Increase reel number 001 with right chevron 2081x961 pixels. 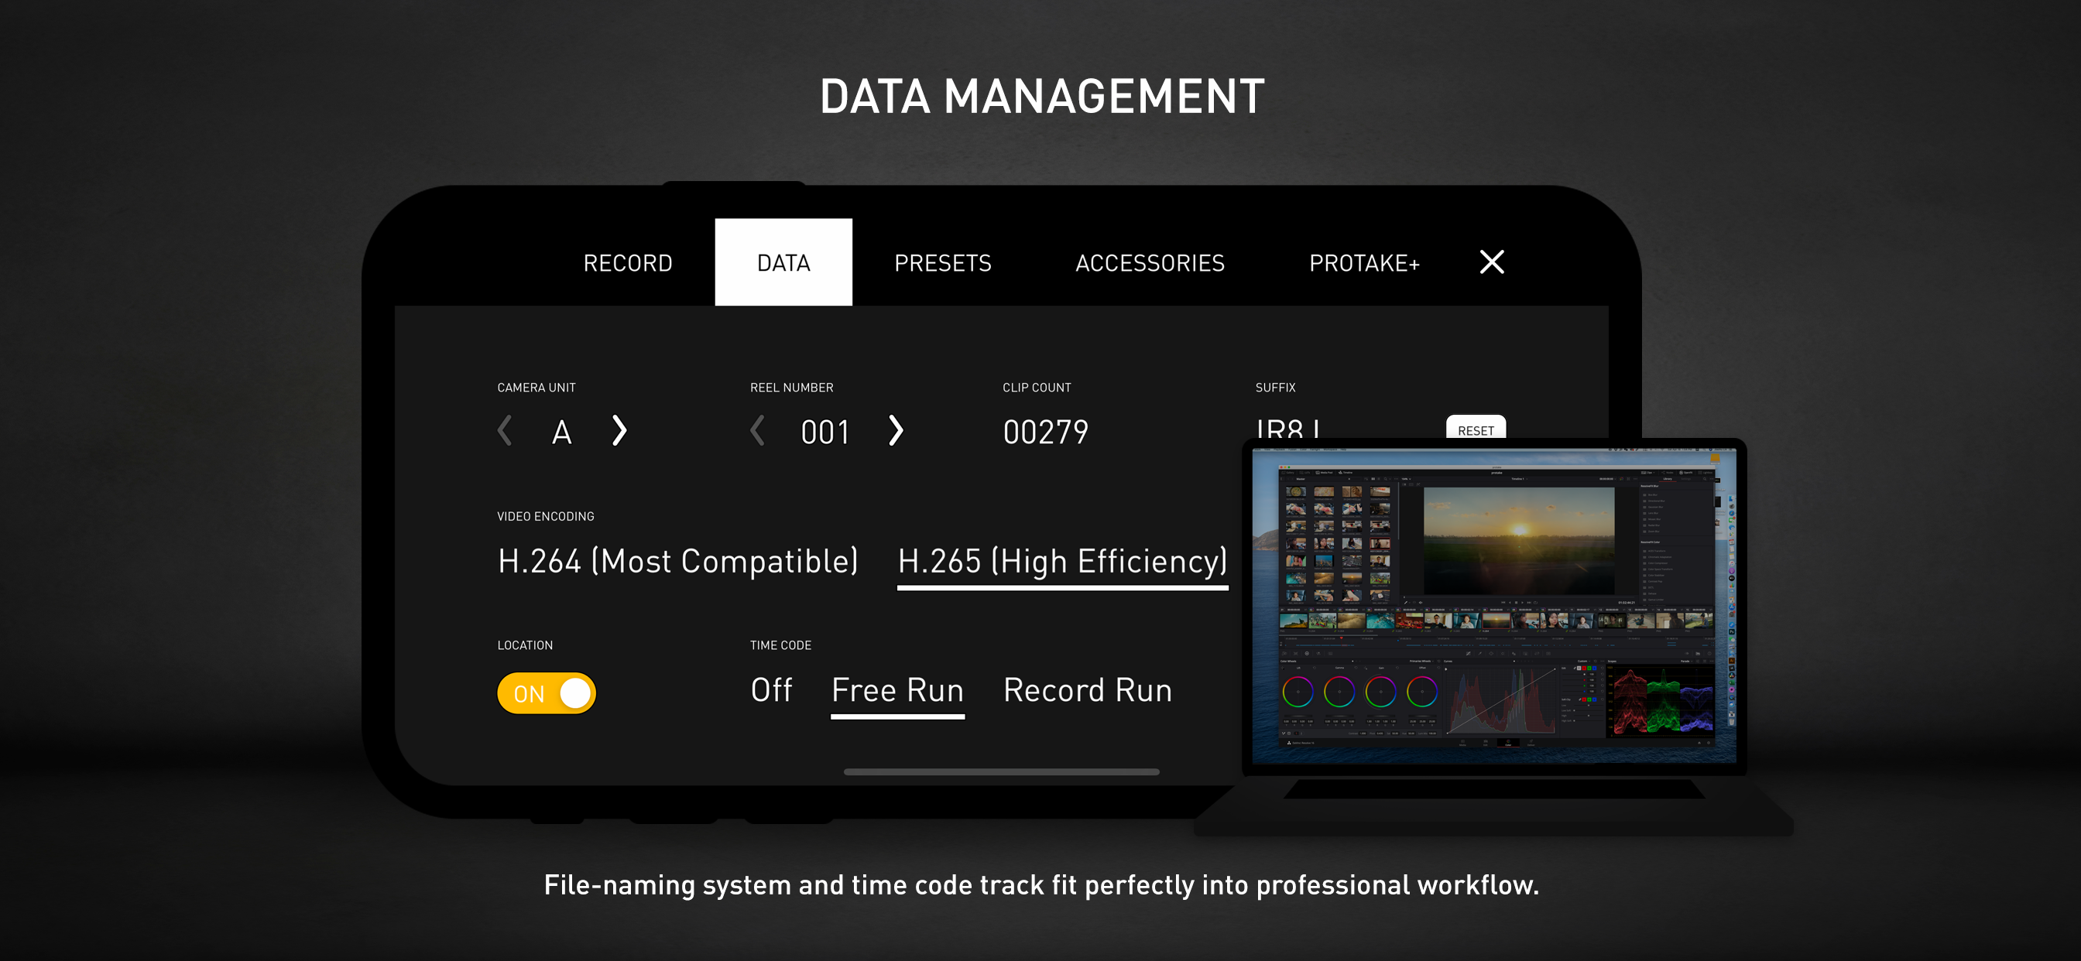coord(895,430)
